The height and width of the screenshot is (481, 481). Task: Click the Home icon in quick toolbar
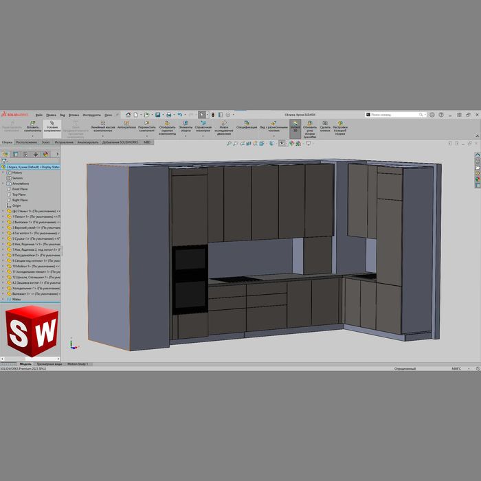coord(128,115)
